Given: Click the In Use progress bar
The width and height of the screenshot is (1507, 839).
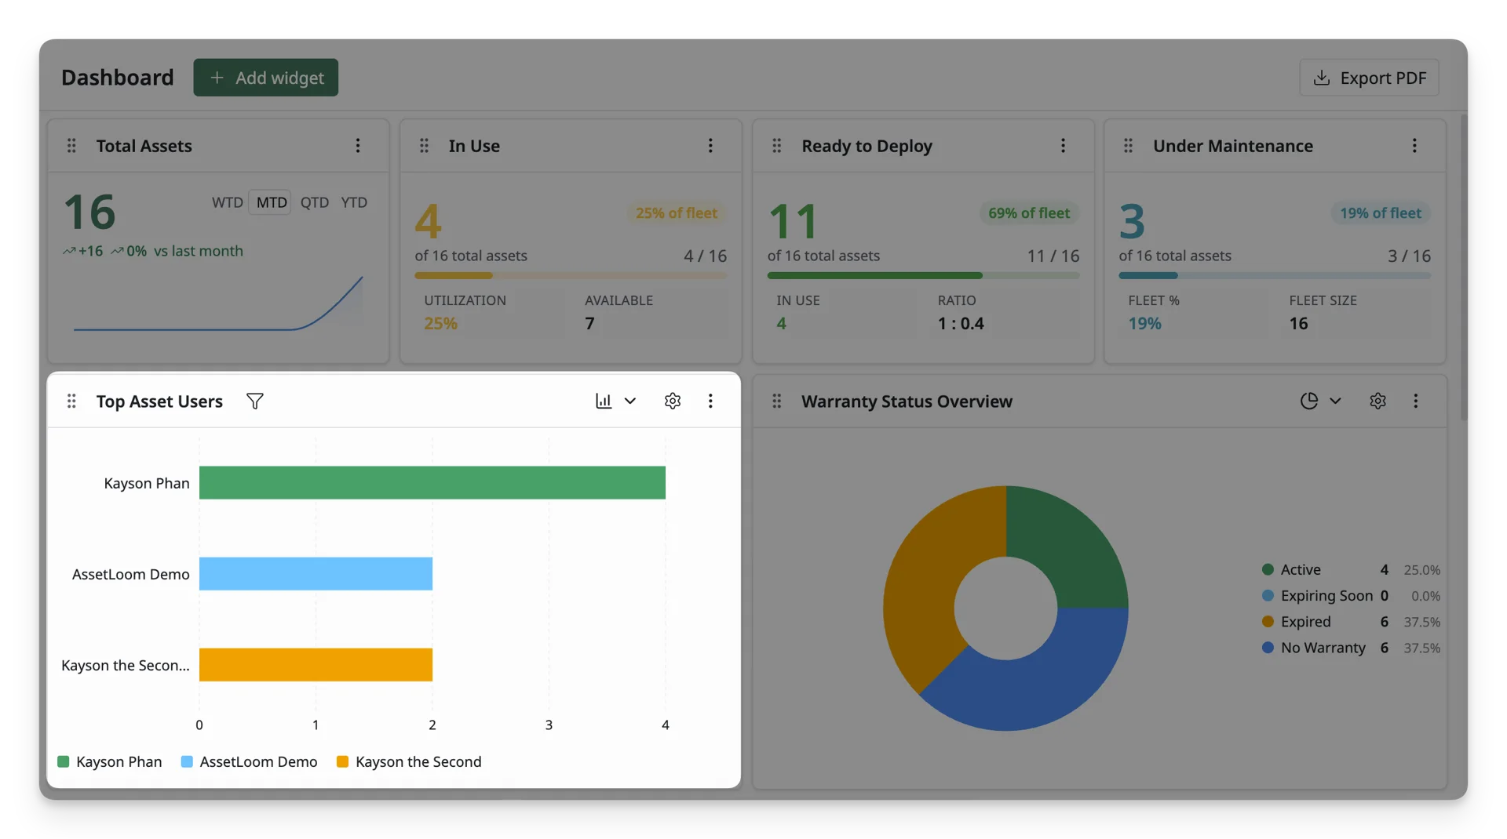Looking at the screenshot, I should [571, 276].
